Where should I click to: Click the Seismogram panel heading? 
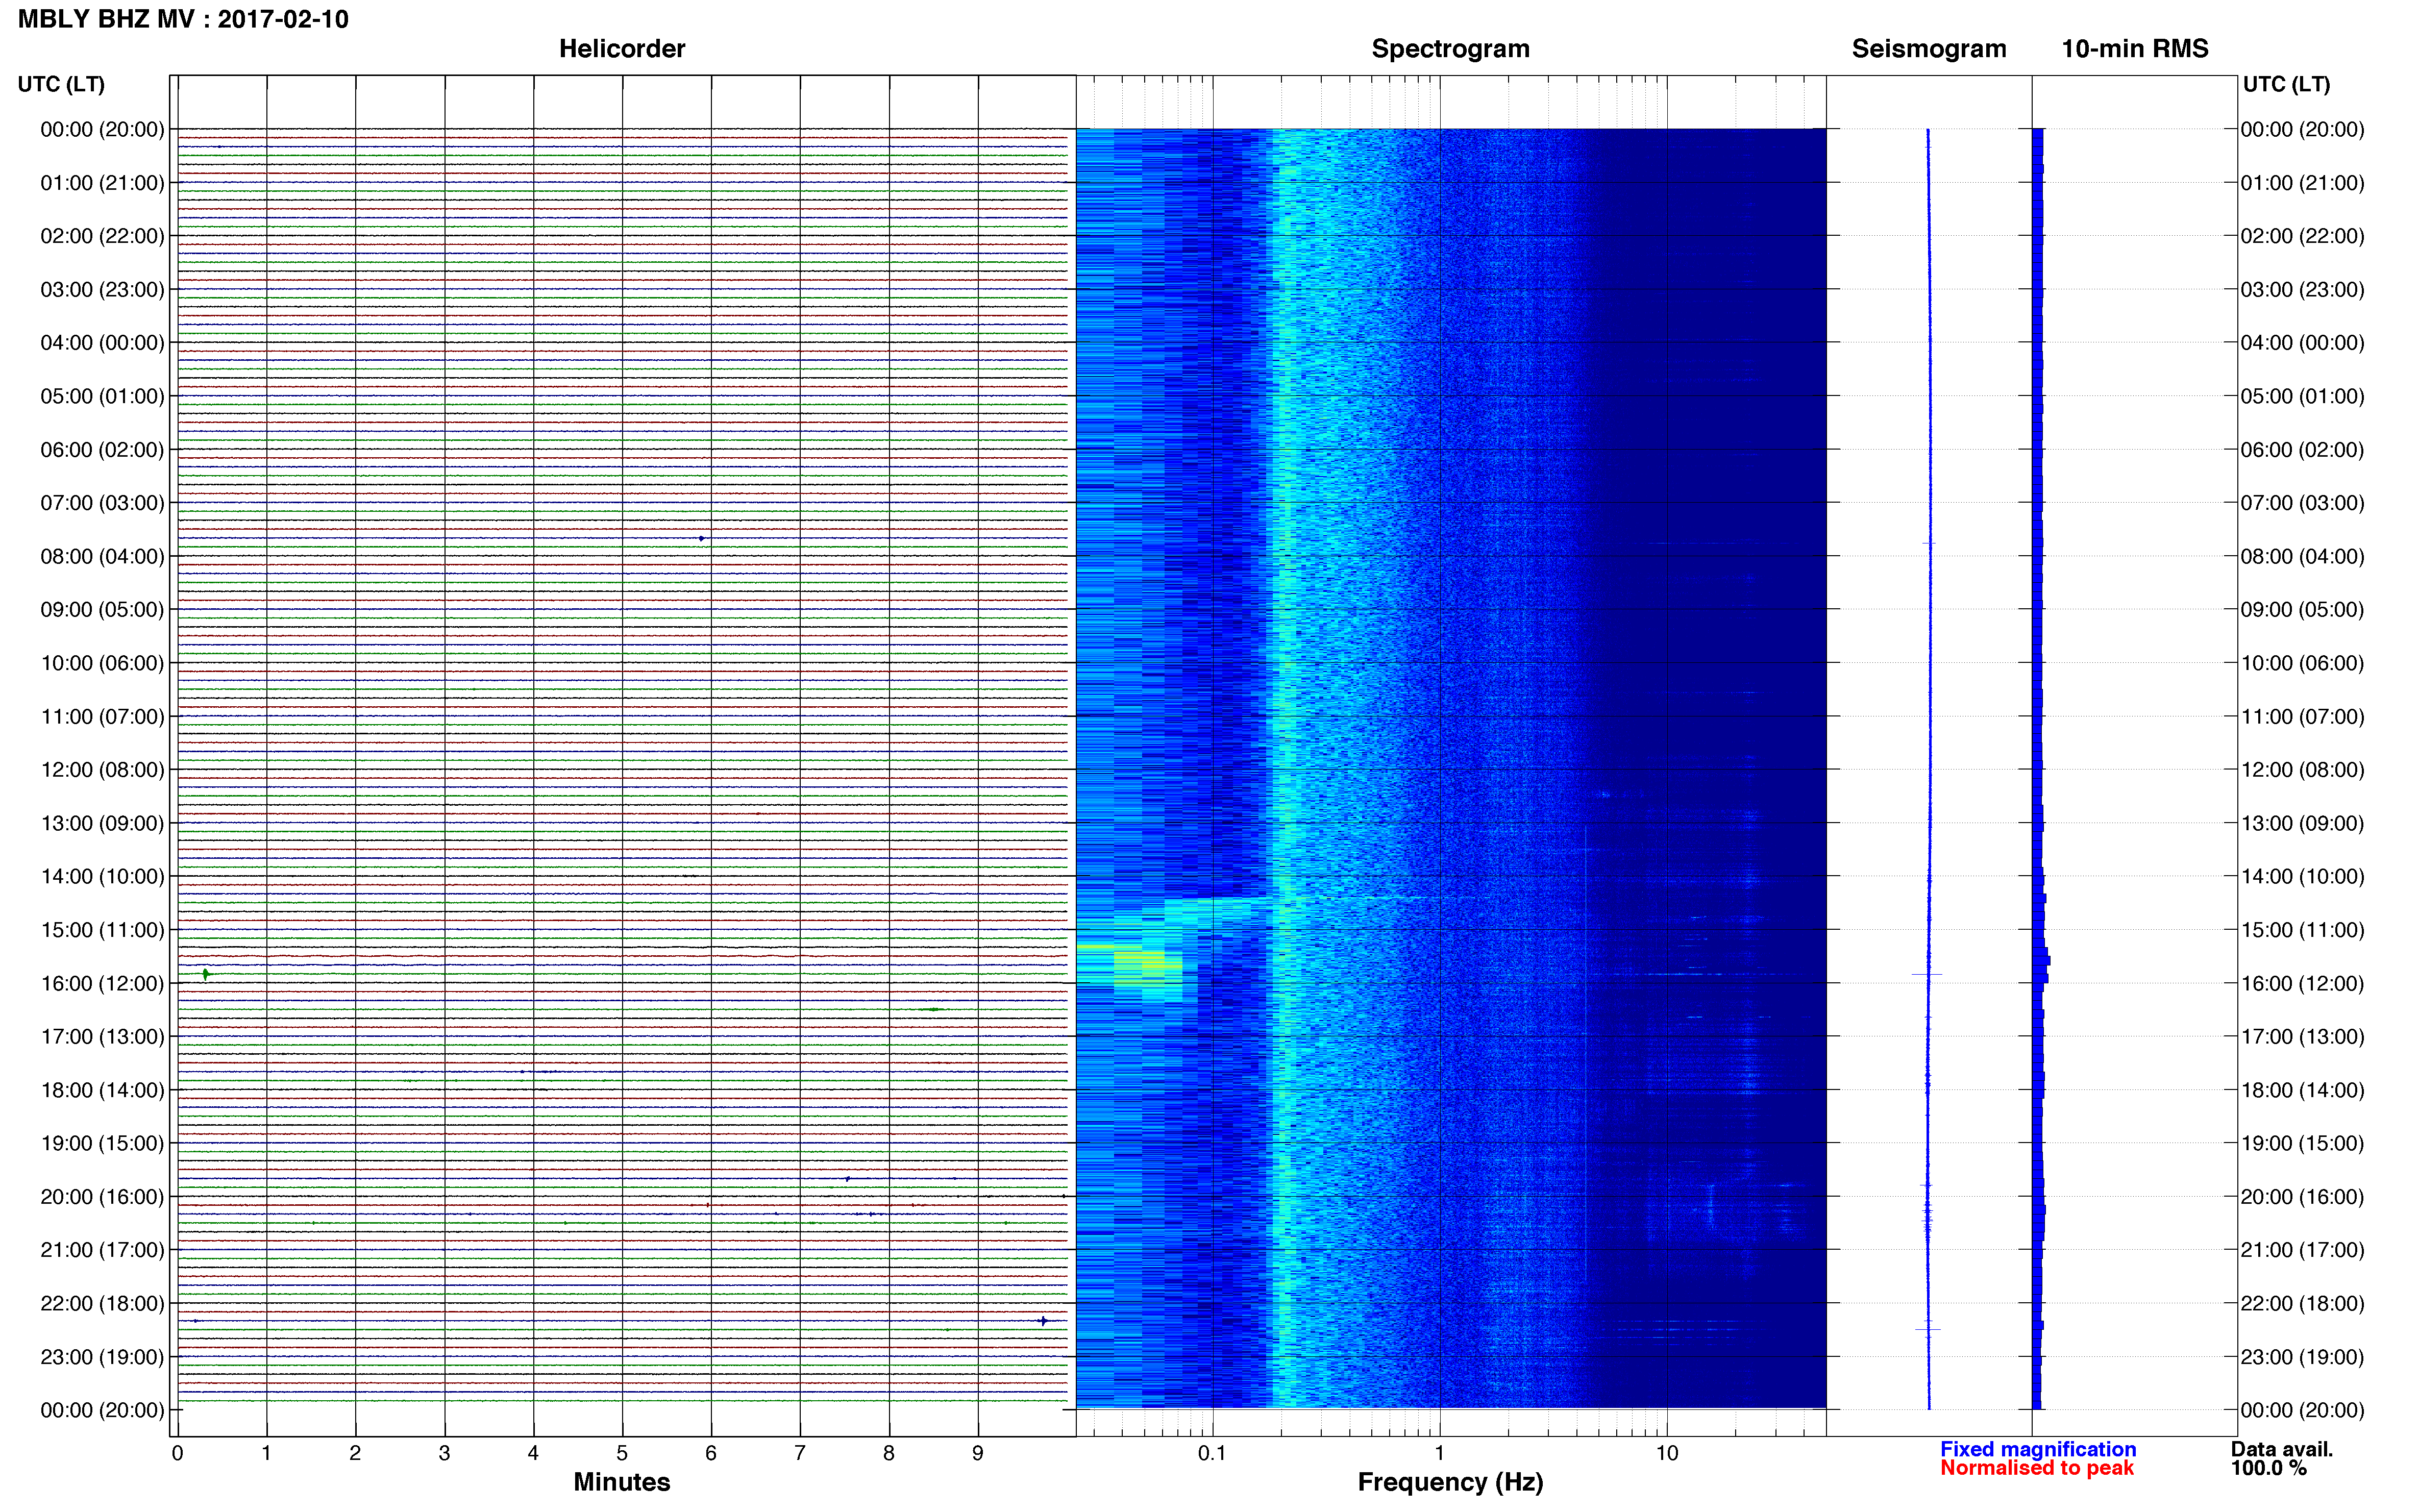pyautogui.click(x=1929, y=49)
